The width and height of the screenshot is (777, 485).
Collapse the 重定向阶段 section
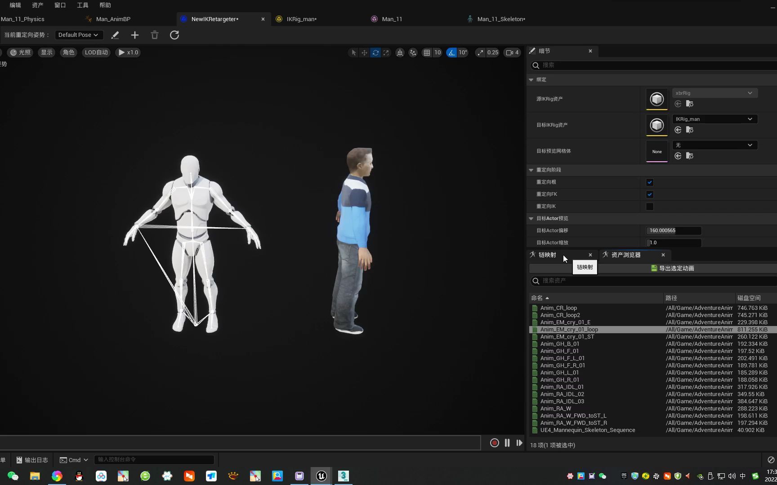point(531,170)
